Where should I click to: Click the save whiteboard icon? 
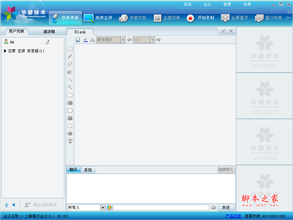coord(77,40)
